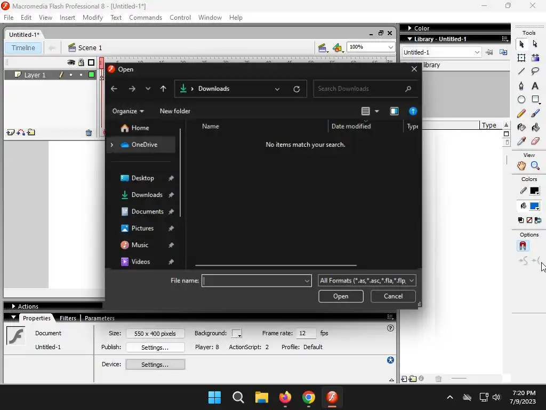
Task: Select the Subselection tool
Action: click(x=535, y=44)
